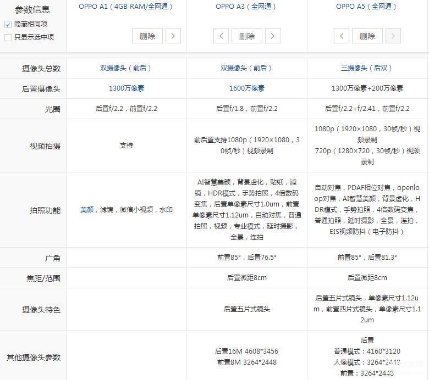
Task: Shift the OPPO A5 column left
Action: tap(342, 36)
